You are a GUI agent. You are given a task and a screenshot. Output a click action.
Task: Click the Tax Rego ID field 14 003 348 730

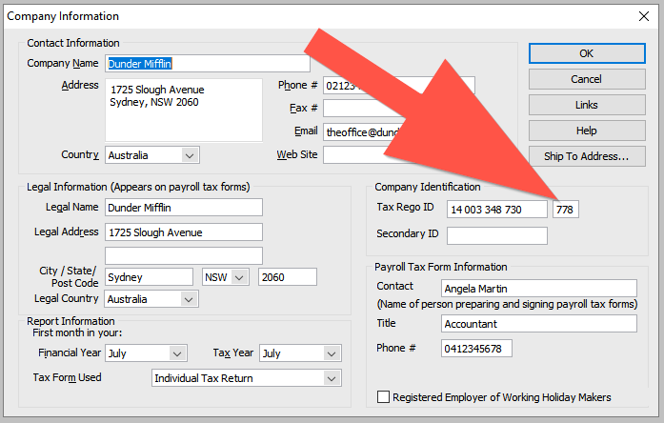point(497,210)
